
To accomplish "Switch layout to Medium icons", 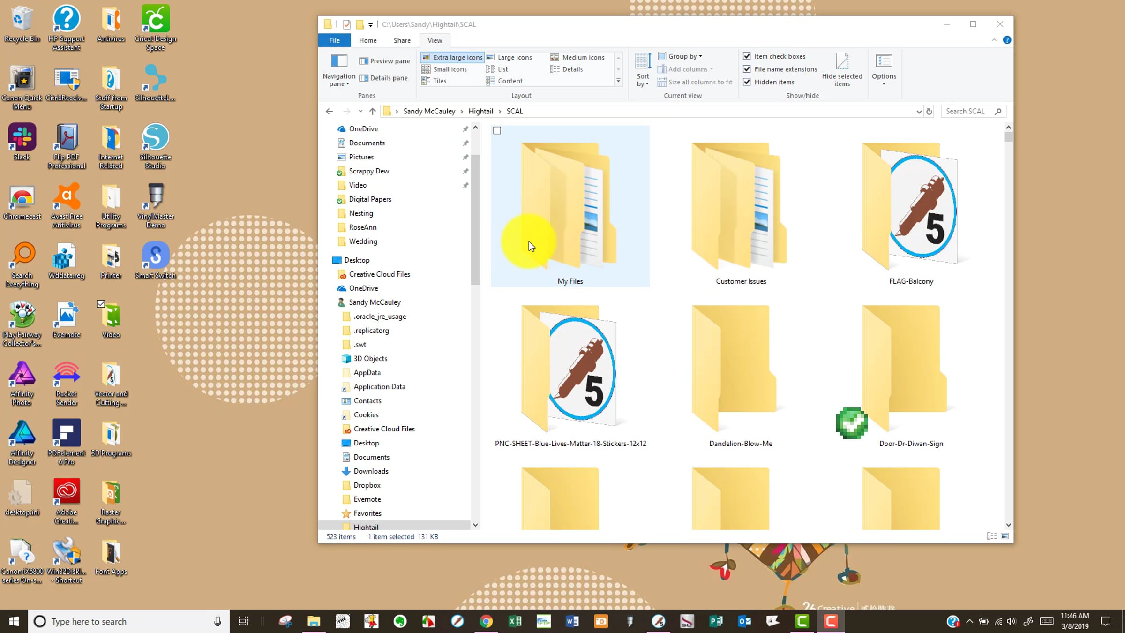I will coord(577,57).
